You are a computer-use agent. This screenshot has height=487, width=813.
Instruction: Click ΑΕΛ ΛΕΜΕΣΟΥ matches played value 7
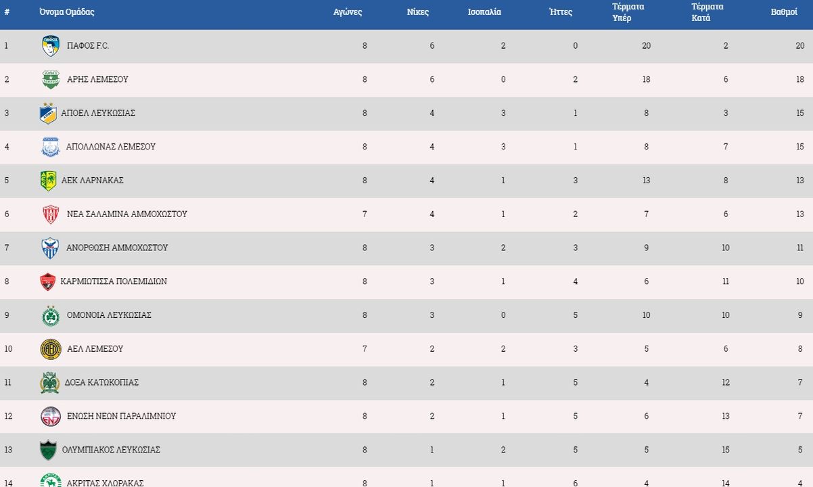tap(365, 349)
